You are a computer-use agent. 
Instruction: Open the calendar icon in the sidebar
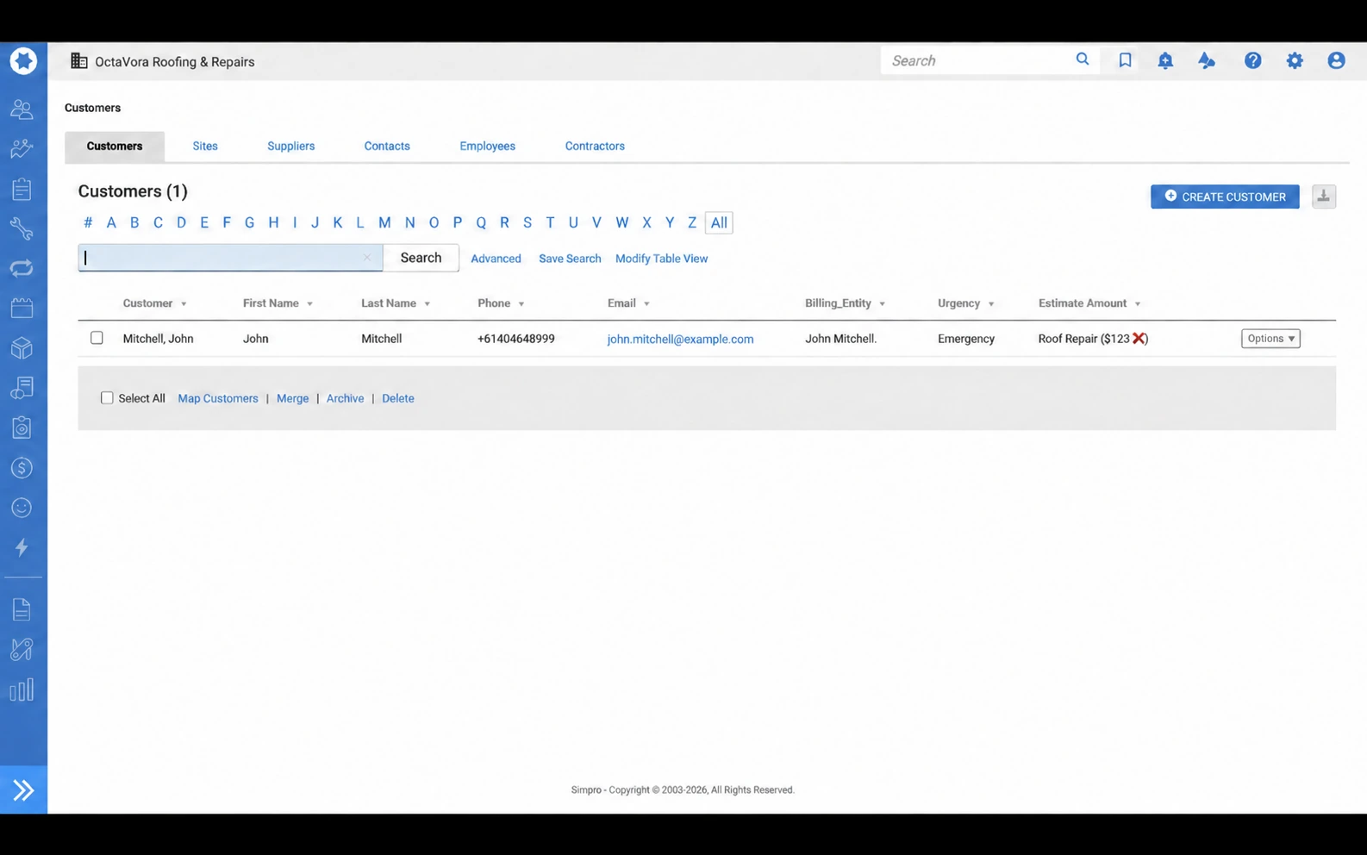[22, 308]
